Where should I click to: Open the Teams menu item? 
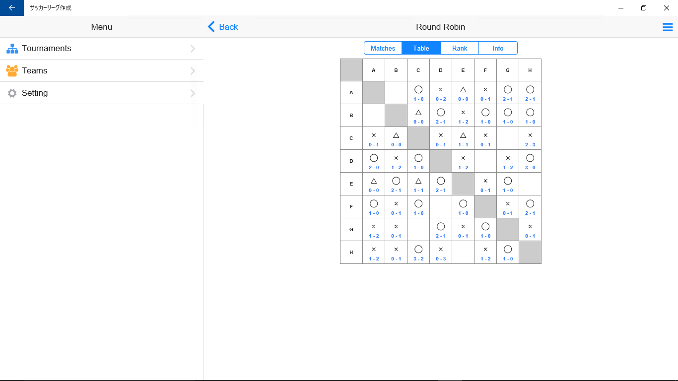(35, 71)
